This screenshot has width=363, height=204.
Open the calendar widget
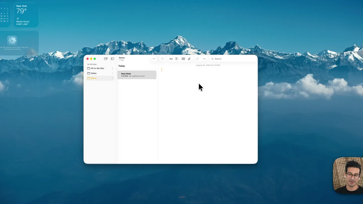click(5, 15)
